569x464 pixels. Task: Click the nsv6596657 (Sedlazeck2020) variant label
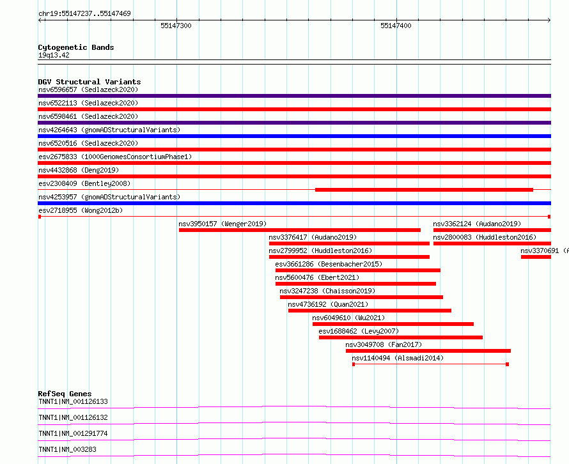88,89
